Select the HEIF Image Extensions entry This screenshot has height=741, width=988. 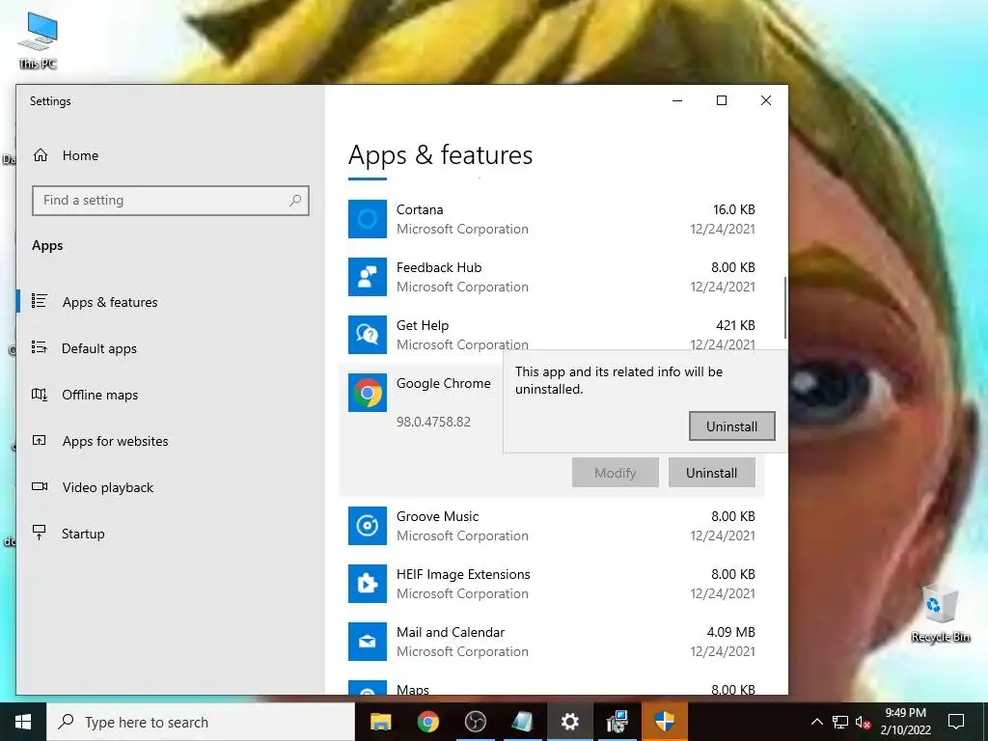tap(551, 584)
